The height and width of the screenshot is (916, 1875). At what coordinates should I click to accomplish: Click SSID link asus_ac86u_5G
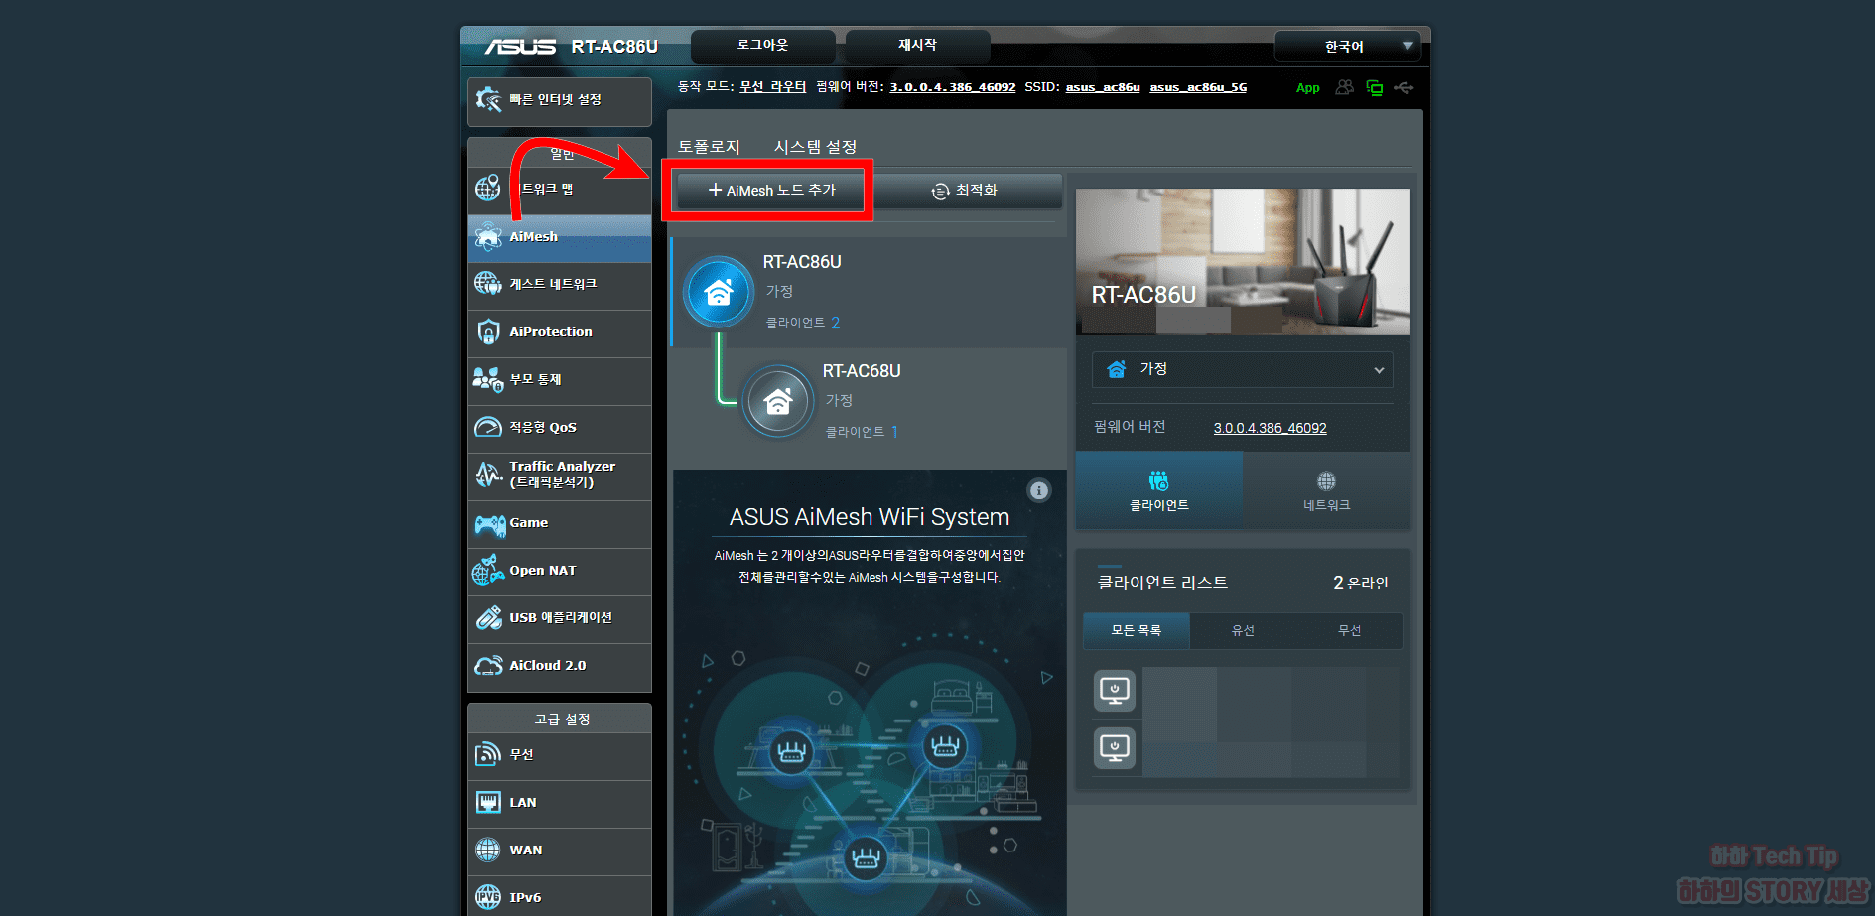click(x=1198, y=87)
